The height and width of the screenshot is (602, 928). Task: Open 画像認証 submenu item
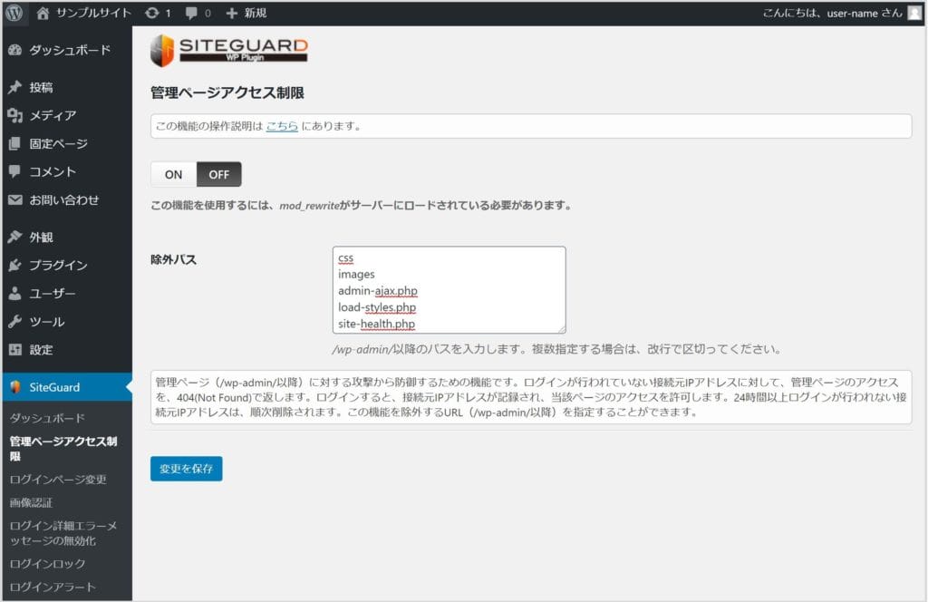pyautogui.click(x=31, y=502)
